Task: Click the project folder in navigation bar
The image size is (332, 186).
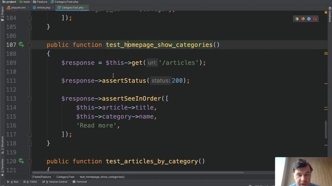Action: (x=9, y=2)
